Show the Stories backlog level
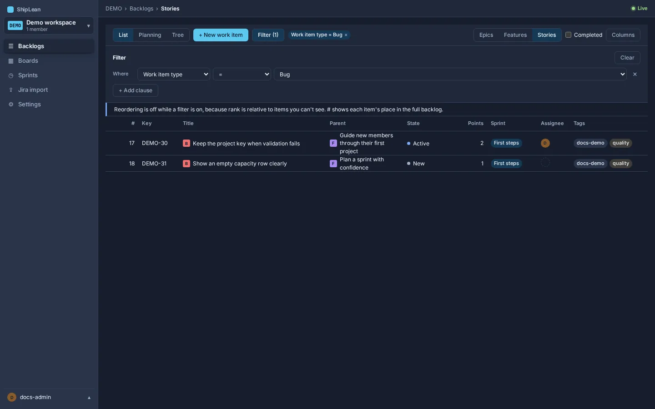This screenshot has height=409, width=655. pos(547,35)
